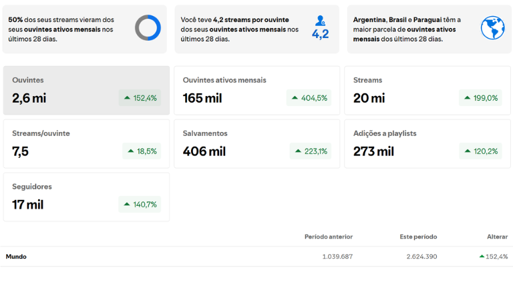The image size is (513, 288).
Task: Click the 165 mil value
Action: 202,98
